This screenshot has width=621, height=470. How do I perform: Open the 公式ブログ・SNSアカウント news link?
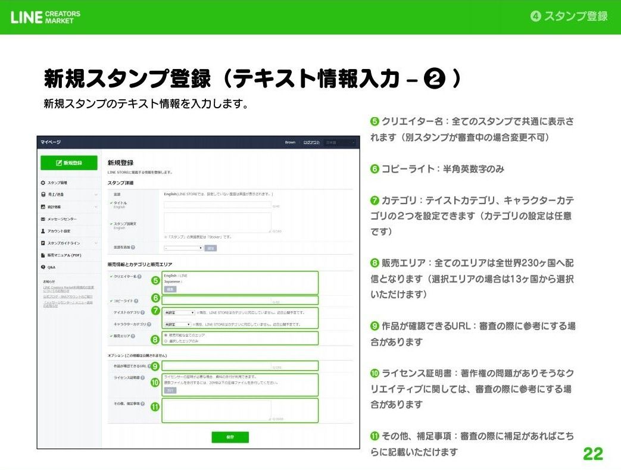point(68,296)
